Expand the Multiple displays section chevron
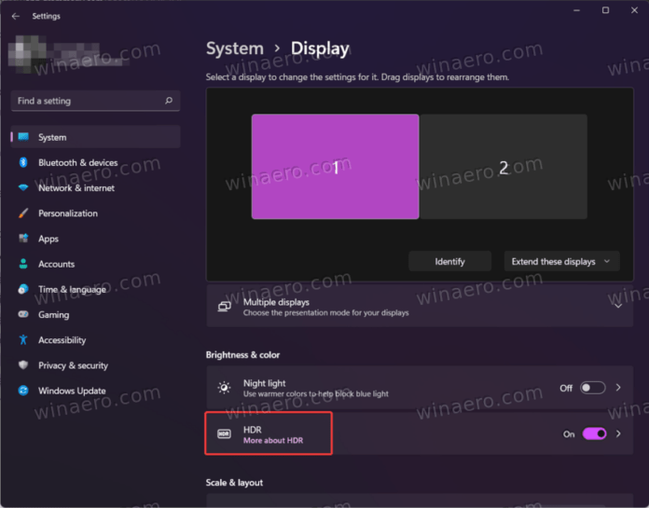The image size is (649, 508). pyautogui.click(x=618, y=306)
